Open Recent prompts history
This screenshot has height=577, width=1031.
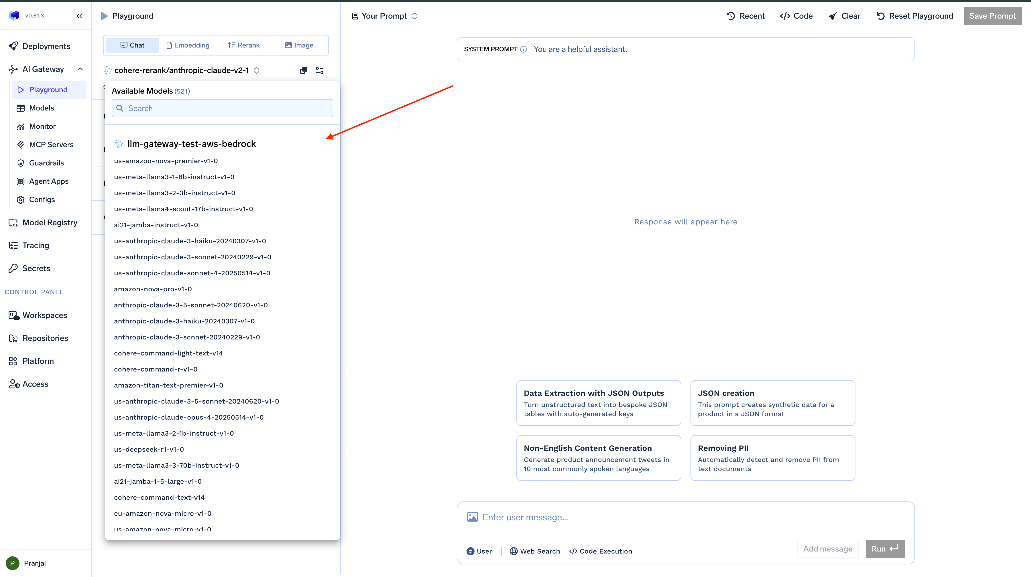[x=745, y=16]
